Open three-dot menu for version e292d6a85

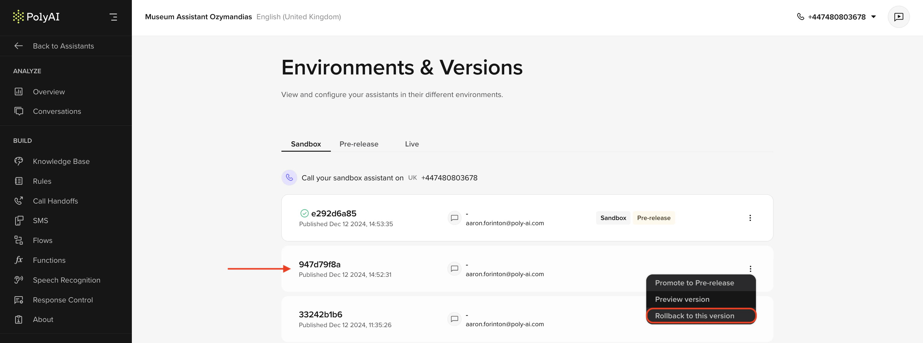[x=750, y=218]
